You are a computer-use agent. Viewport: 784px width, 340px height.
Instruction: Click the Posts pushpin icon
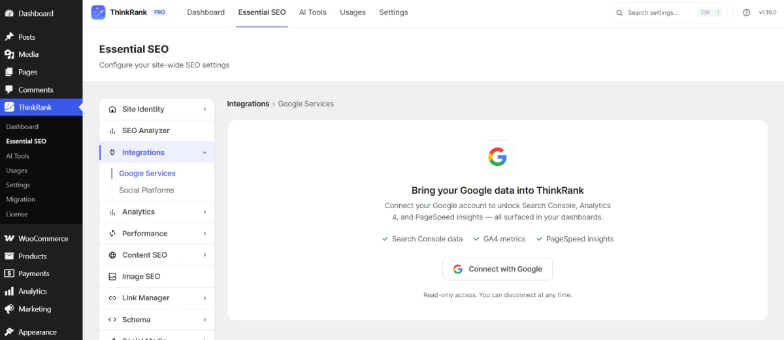[9, 37]
